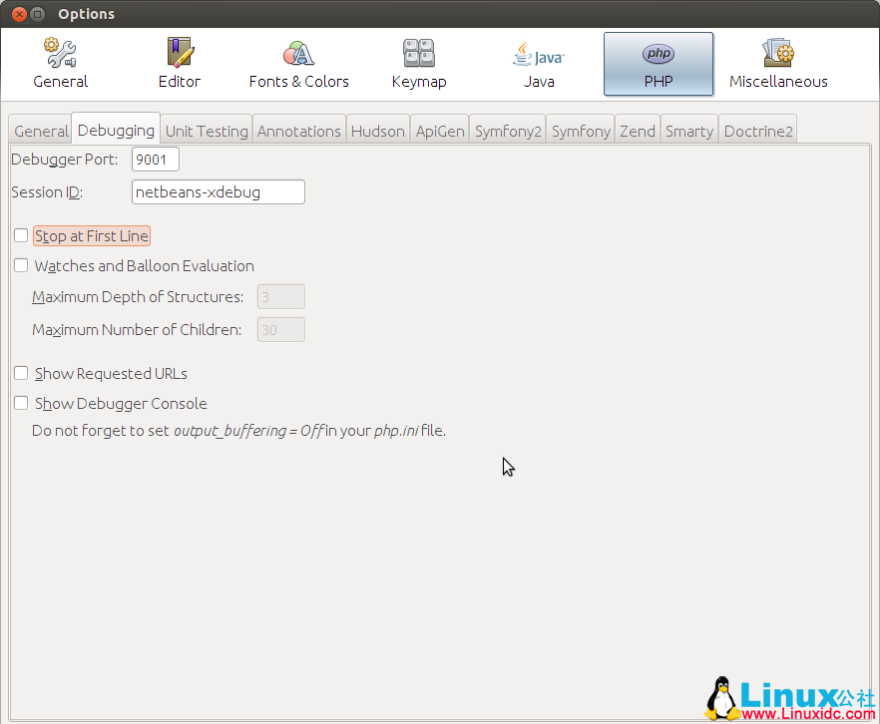Select the Debugging tab
This screenshot has width=880, height=724.
click(116, 130)
